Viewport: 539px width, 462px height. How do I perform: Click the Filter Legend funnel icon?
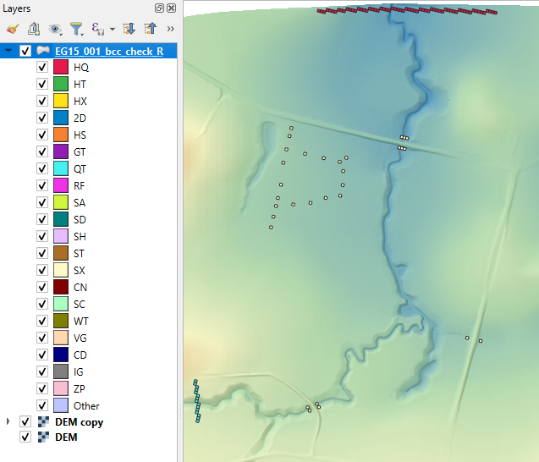[76, 29]
